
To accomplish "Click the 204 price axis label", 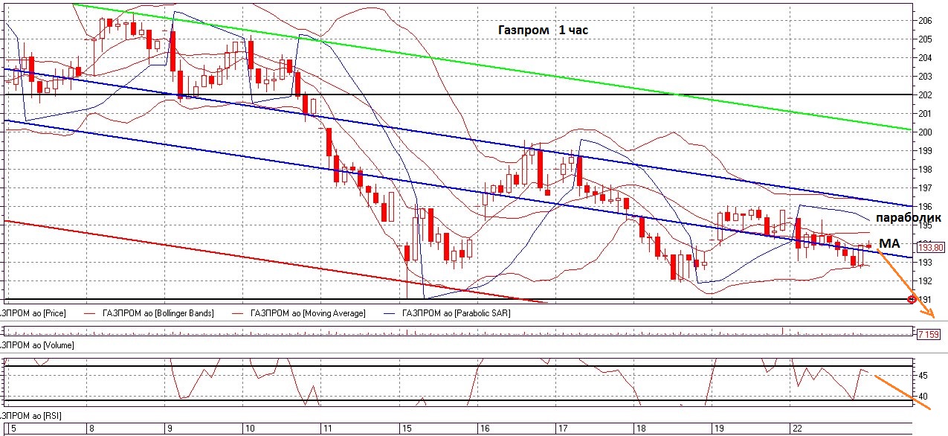I will [925, 57].
